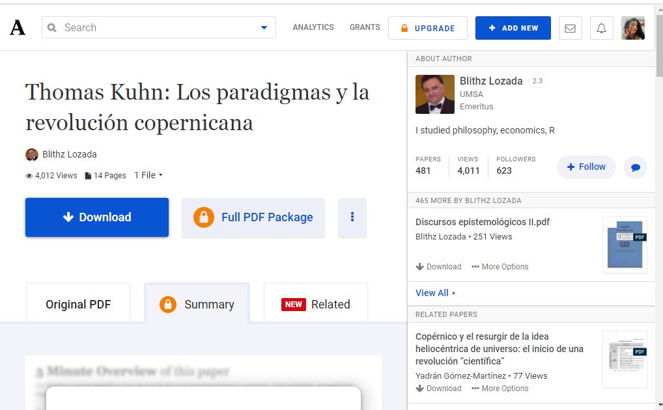The height and width of the screenshot is (410, 663).
Task: Click the blue Download button
Action: [x=97, y=217]
